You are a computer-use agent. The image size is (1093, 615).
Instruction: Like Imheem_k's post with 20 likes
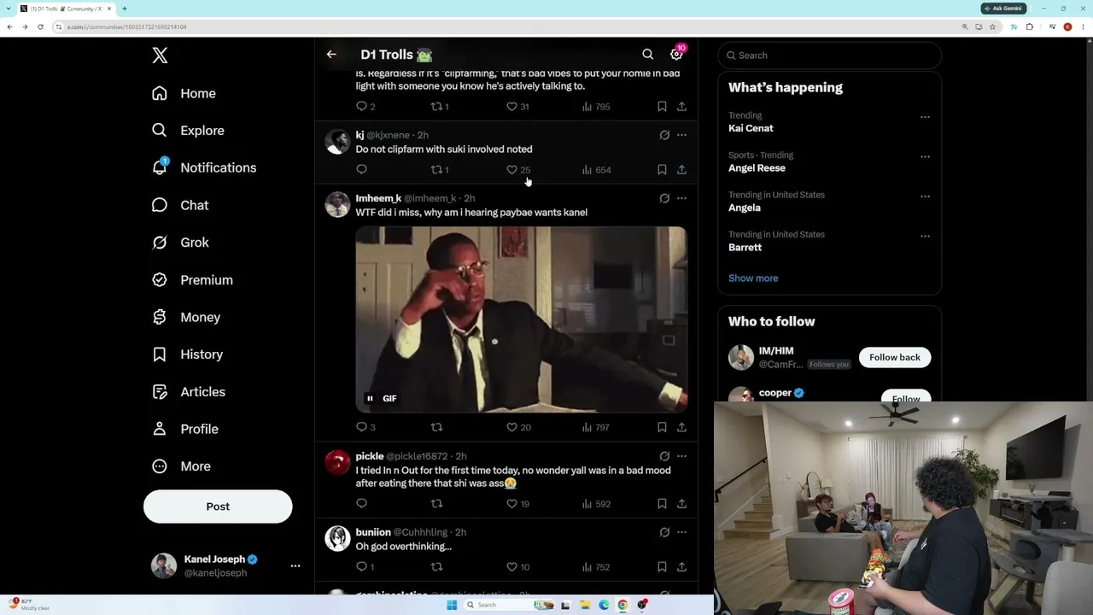pos(518,427)
